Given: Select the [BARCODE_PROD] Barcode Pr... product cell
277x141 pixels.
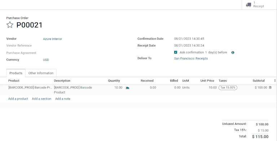Looking at the screenshot, I should pos(30,88).
